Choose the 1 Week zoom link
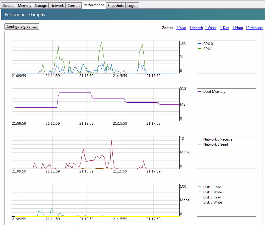 (x=210, y=28)
